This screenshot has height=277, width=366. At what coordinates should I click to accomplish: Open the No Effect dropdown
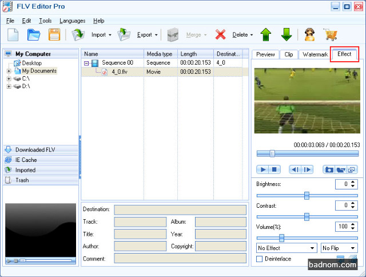pos(287,248)
